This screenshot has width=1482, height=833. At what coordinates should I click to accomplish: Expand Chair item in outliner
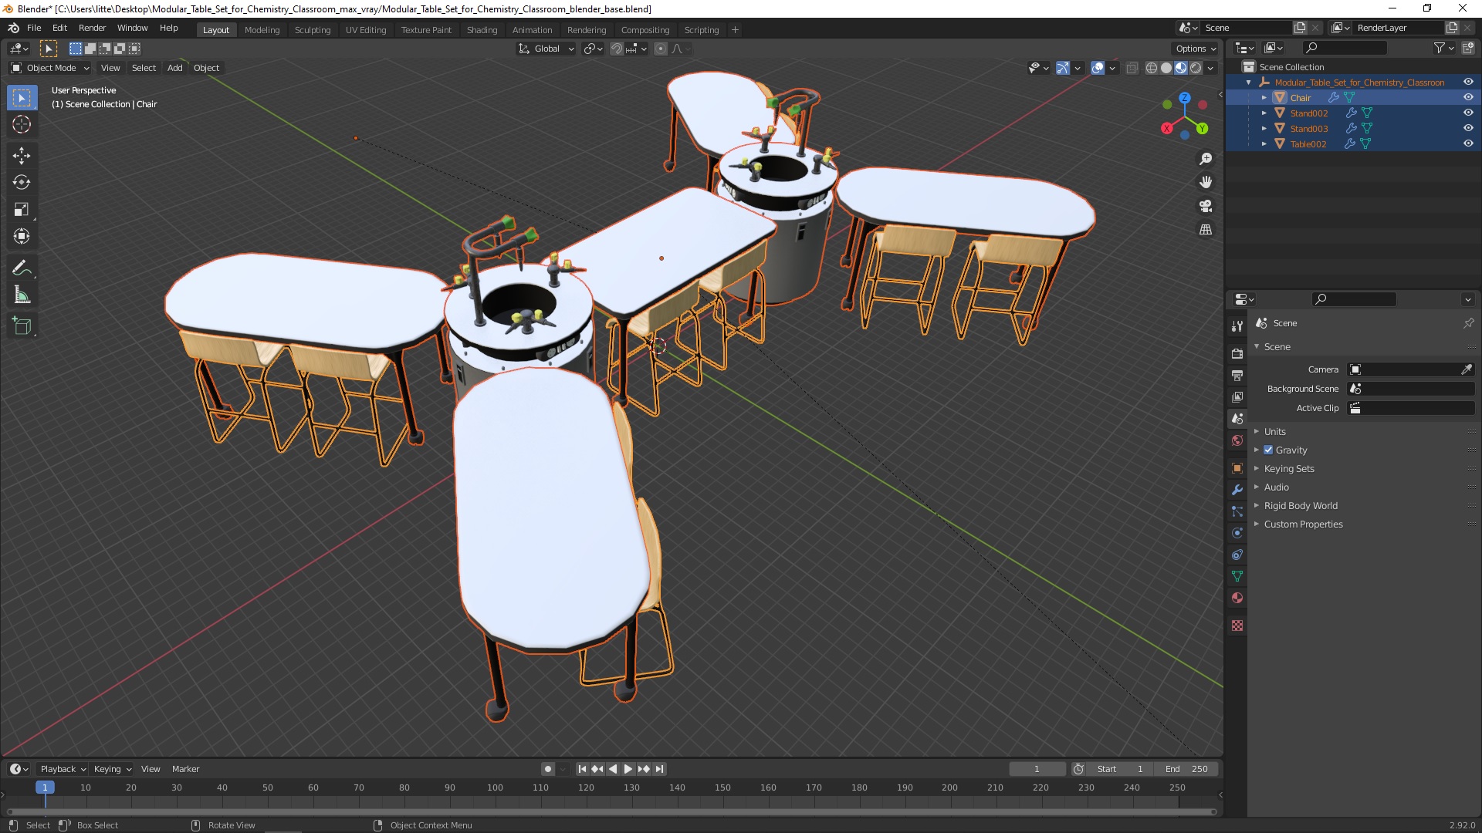point(1264,98)
